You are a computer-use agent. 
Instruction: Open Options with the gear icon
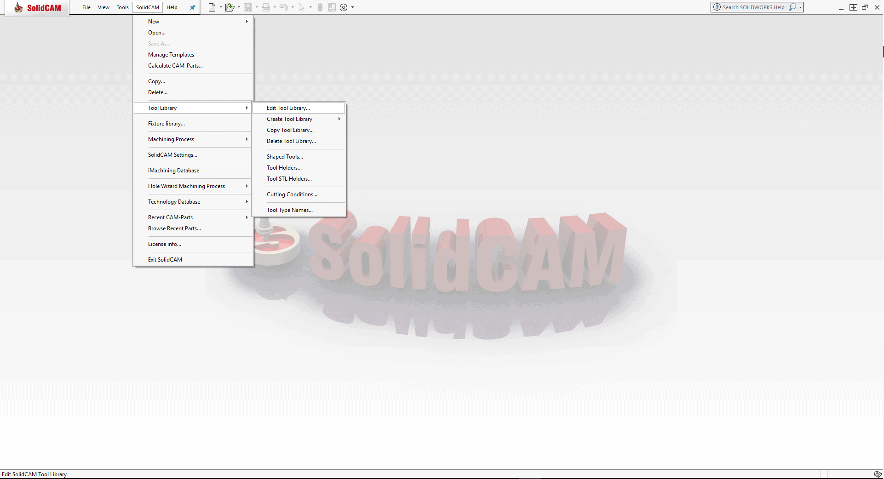(344, 7)
